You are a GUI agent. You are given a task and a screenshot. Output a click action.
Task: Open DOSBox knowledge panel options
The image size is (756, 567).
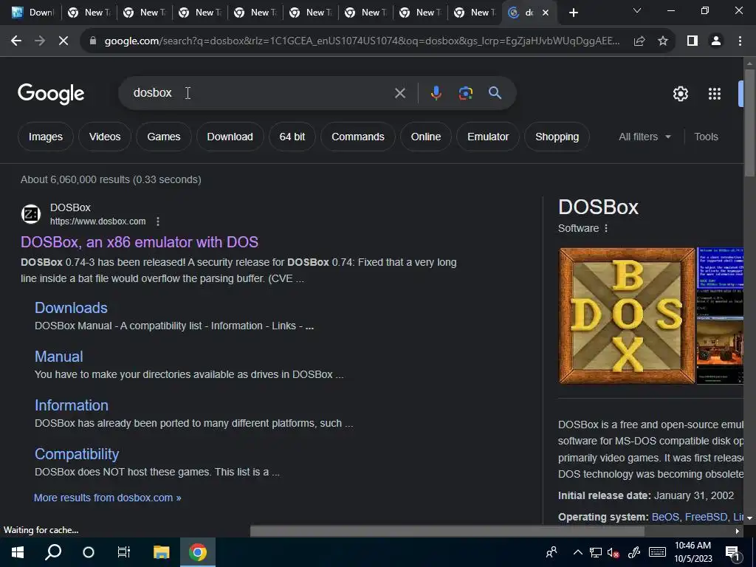click(x=606, y=228)
